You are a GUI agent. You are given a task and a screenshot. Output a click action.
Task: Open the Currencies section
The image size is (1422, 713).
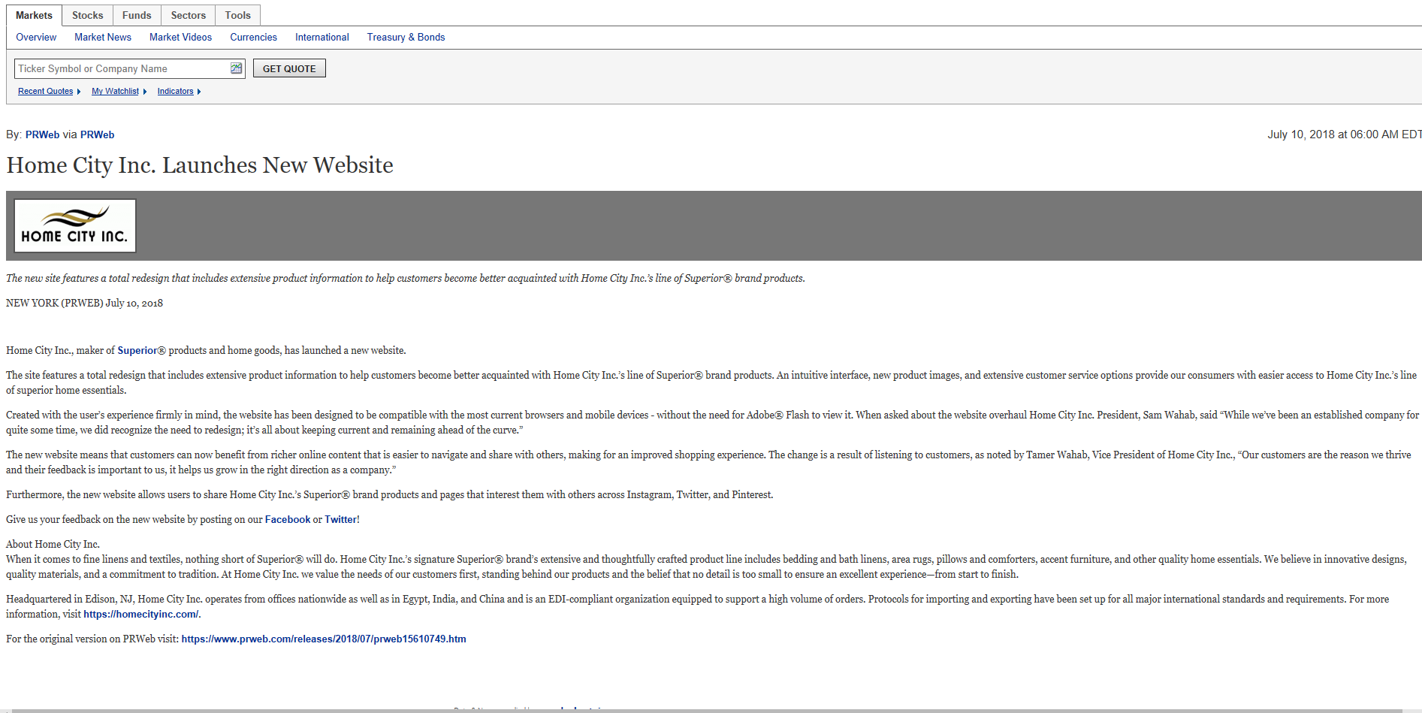253,37
